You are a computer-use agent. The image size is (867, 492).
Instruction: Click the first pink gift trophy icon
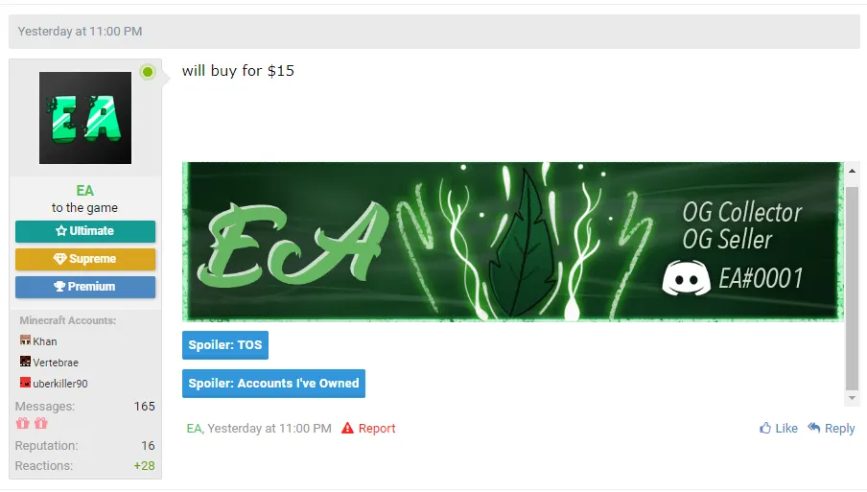[23, 424]
